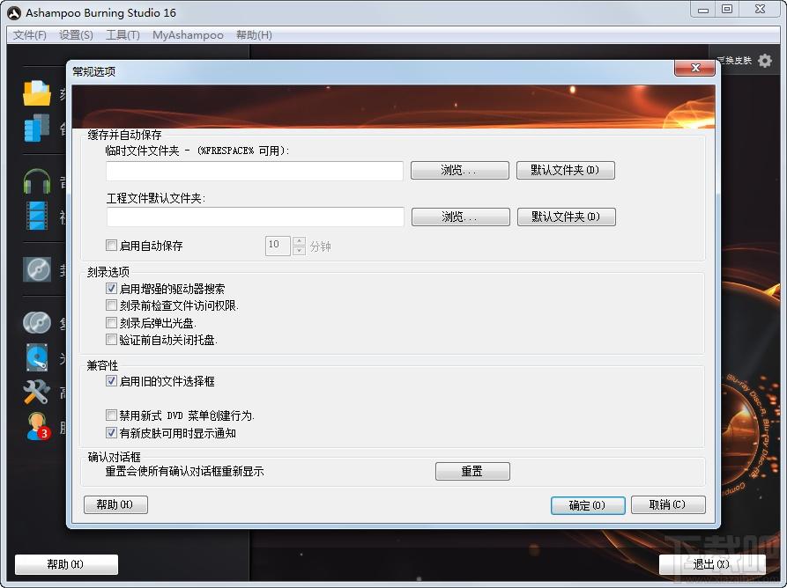Uncheck 启用增强的驱动器搜索

click(111, 288)
